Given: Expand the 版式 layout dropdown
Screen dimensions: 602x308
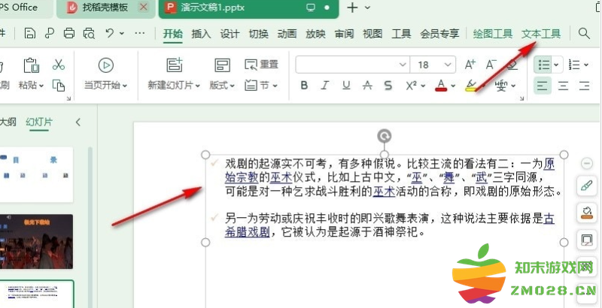Looking at the screenshot, I should tap(233, 86).
